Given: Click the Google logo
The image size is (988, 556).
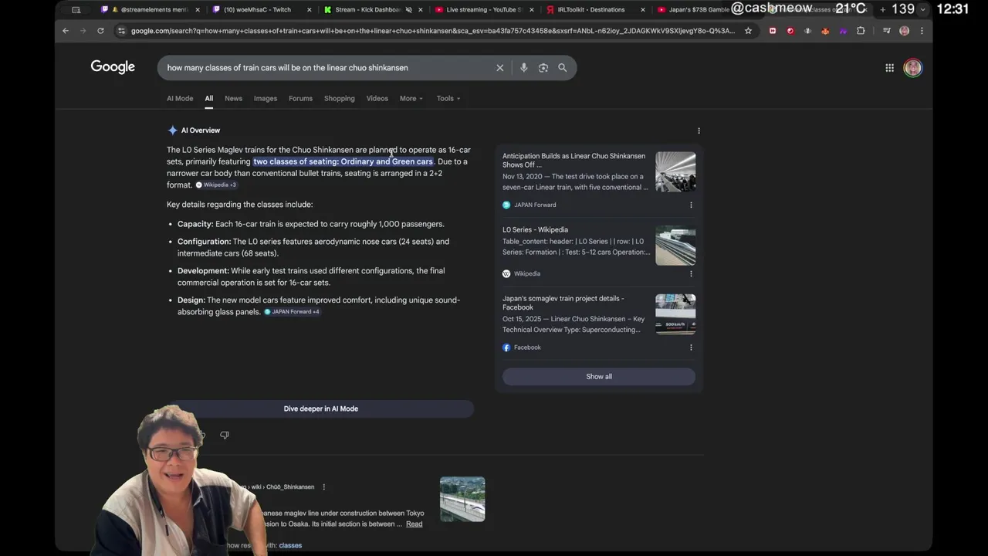Looking at the screenshot, I should (x=113, y=67).
